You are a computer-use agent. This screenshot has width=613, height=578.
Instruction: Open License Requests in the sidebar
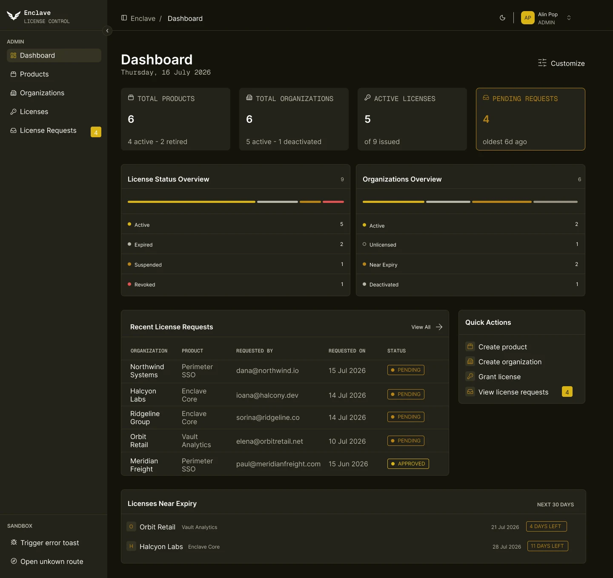[x=48, y=130]
